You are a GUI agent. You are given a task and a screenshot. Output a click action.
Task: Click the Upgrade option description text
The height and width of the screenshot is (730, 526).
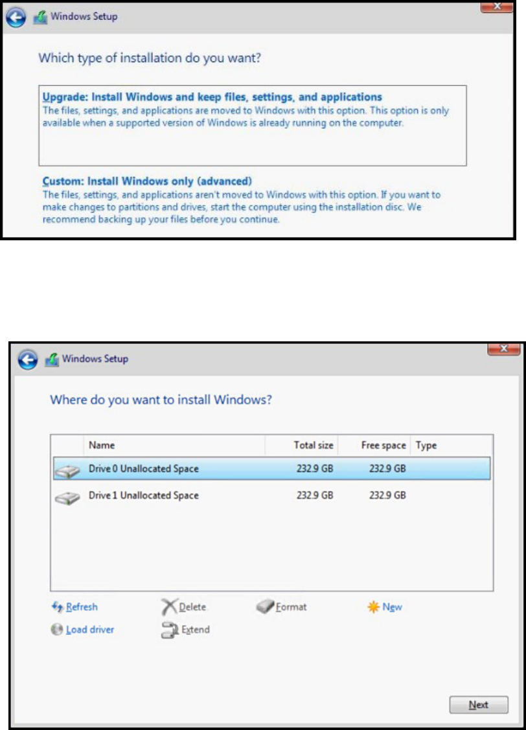point(246,117)
